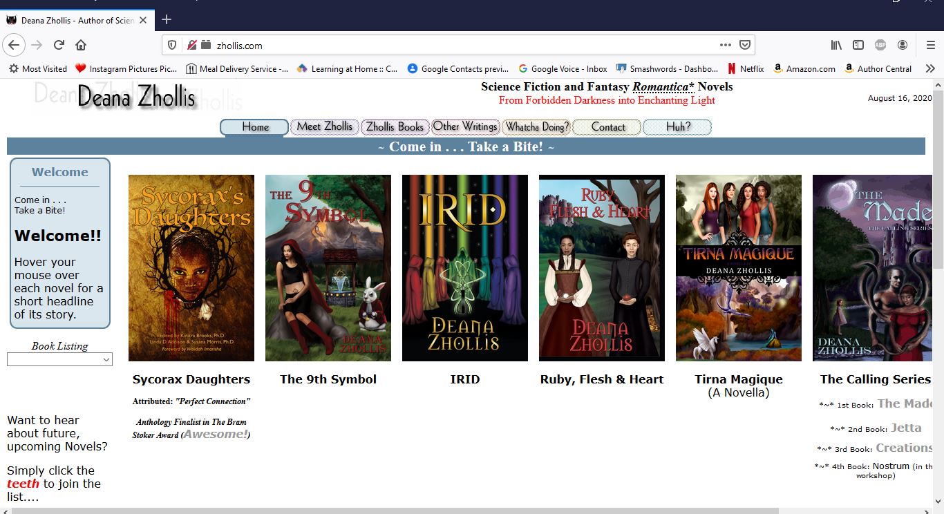Show more bookmarks with the chevron
944x514 pixels.
[x=930, y=68]
